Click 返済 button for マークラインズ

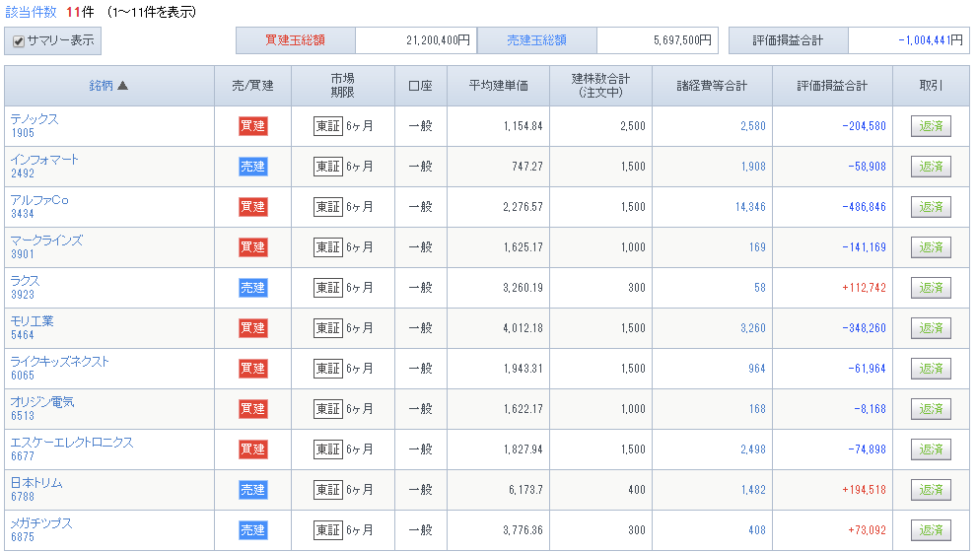[x=931, y=247]
